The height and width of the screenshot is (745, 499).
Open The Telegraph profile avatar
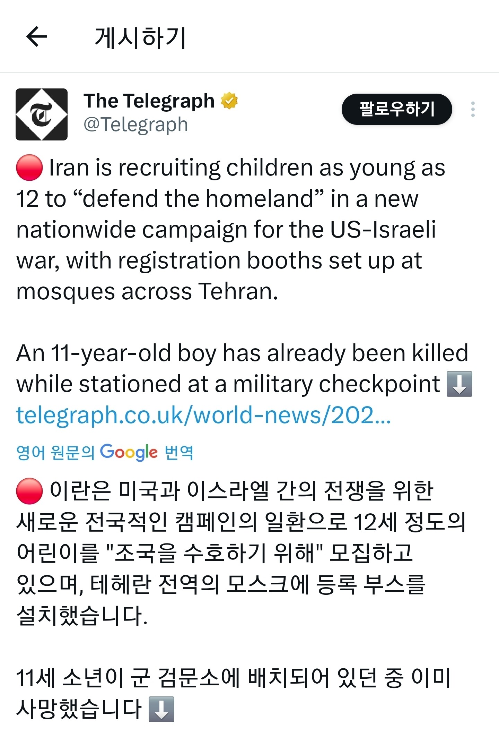[x=42, y=114]
